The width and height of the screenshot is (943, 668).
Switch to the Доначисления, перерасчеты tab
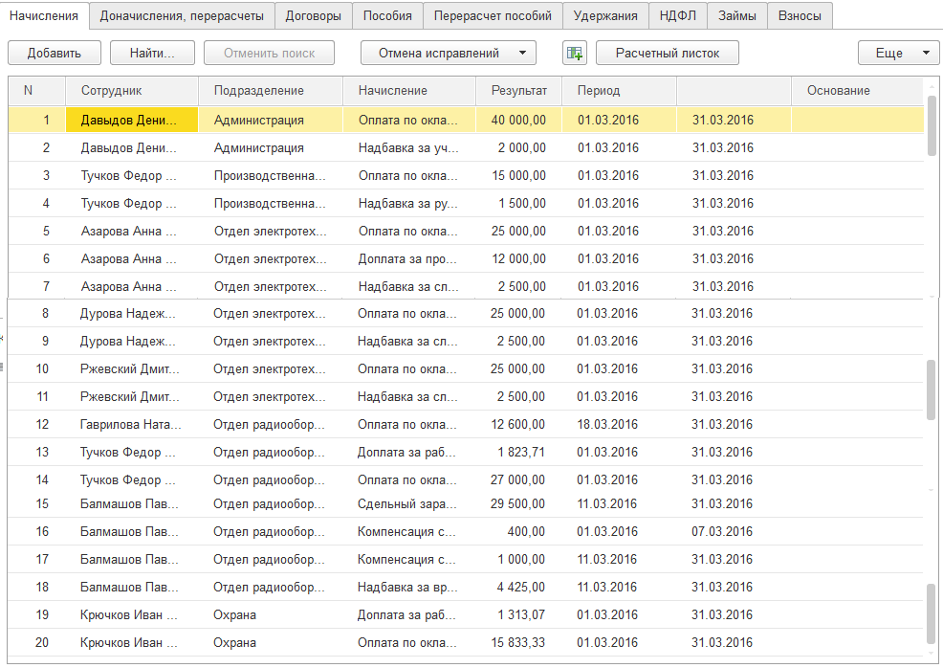pos(183,15)
